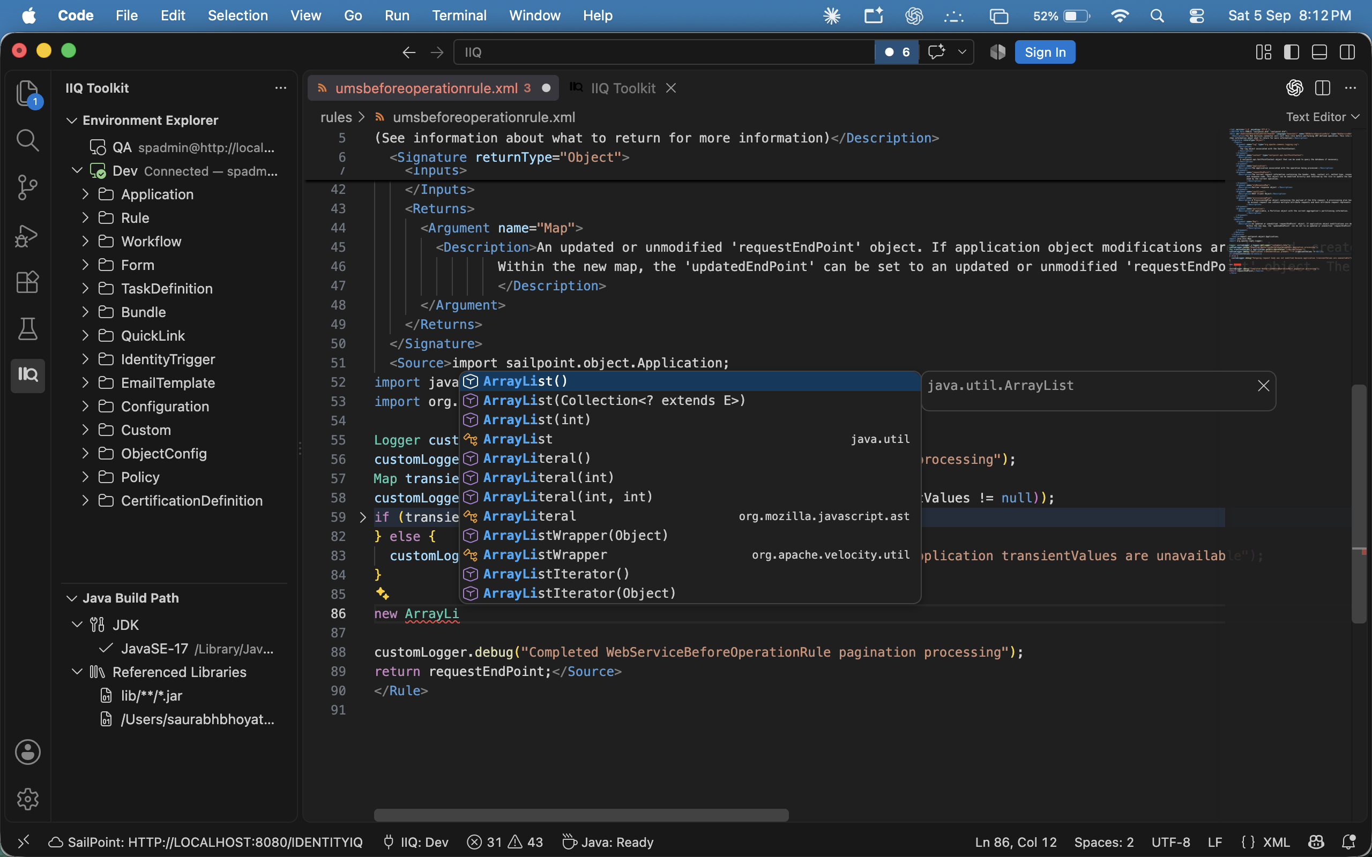Click the Sign In button
The image size is (1372, 857).
coord(1045,52)
